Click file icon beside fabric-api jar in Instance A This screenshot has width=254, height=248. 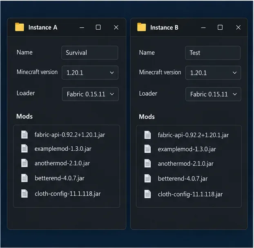(25, 134)
